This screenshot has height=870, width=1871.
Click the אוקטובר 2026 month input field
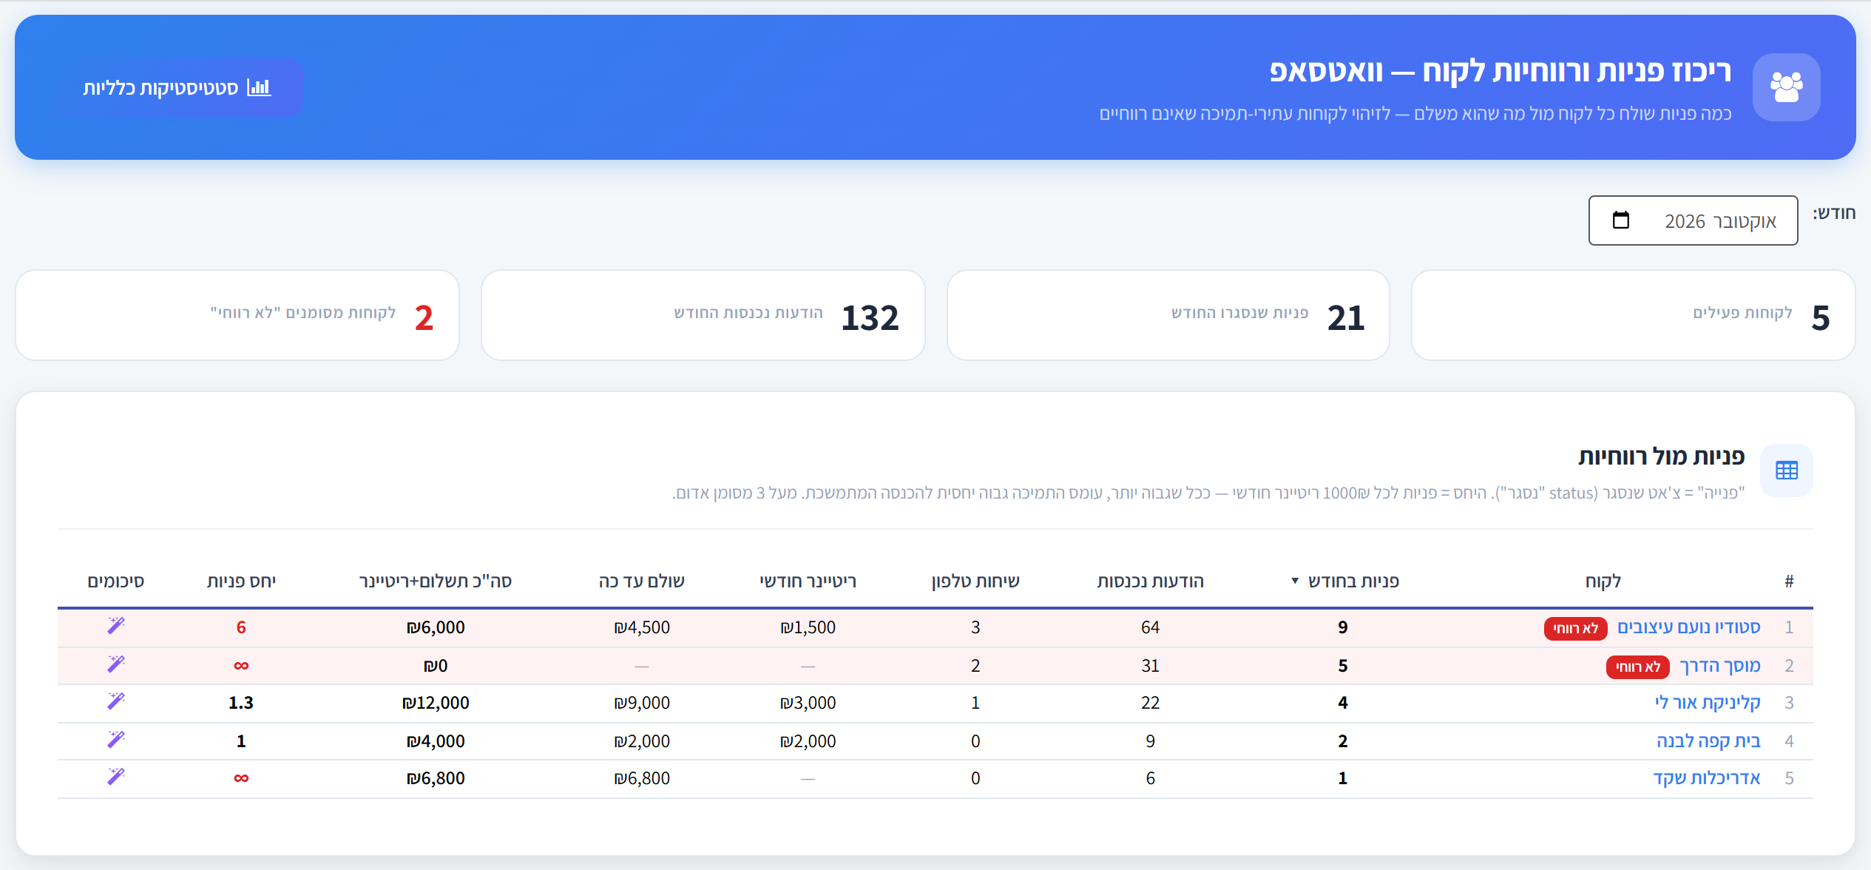(1693, 220)
